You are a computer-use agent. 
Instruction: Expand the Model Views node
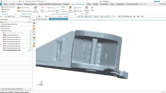point(1,26)
